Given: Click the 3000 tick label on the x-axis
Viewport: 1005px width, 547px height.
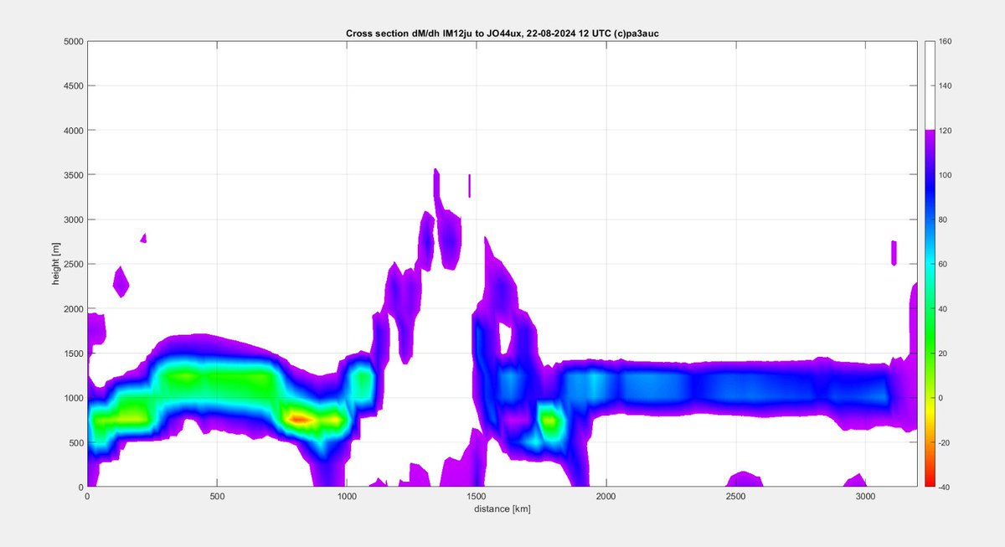Looking at the screenshot, I should tap(865, 495).
